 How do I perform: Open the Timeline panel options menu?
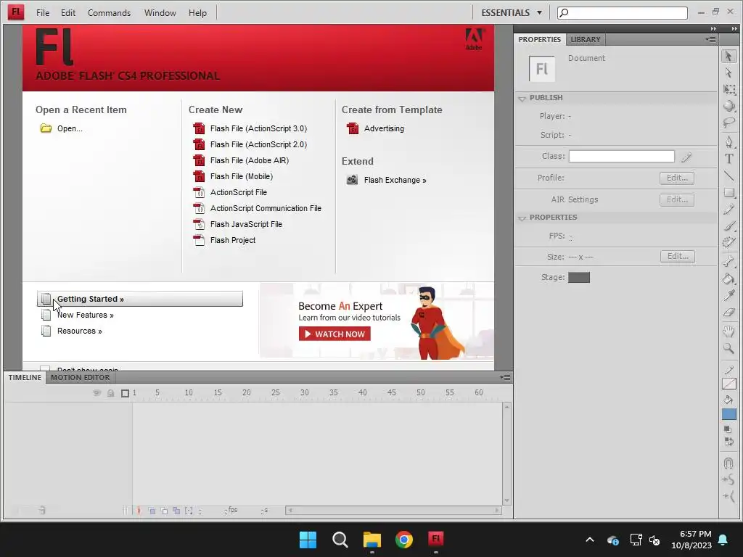click(x=505, y=377)
